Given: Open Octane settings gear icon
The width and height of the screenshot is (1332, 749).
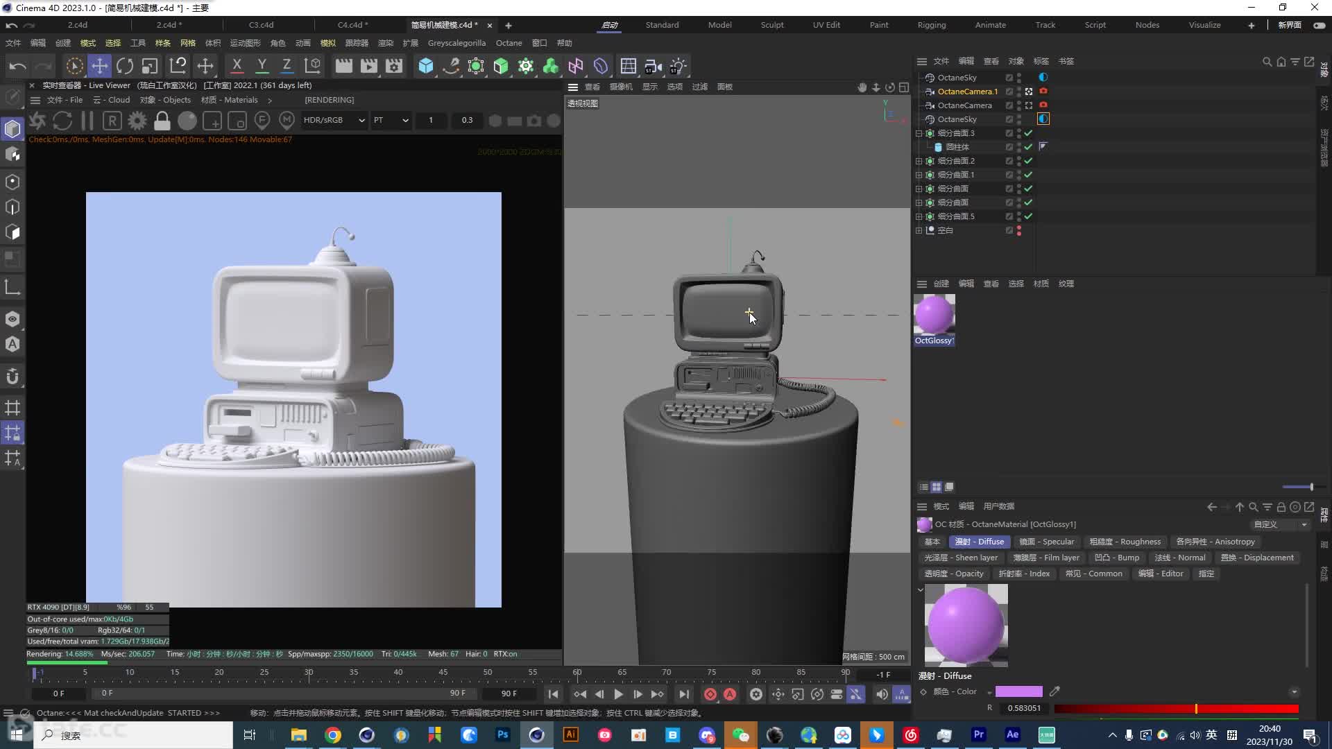Looking at the screenshot, I should 137,121.
